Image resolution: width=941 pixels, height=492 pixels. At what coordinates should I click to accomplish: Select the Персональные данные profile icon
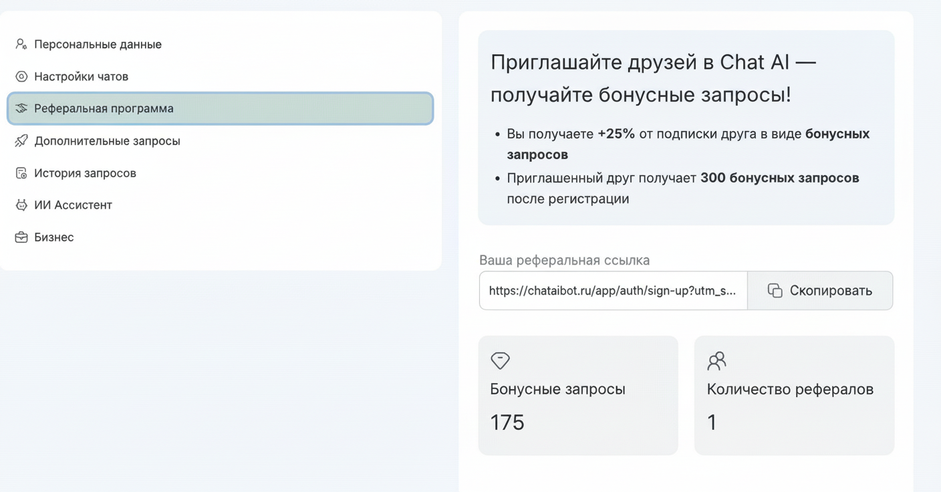(x=19, y=44)
